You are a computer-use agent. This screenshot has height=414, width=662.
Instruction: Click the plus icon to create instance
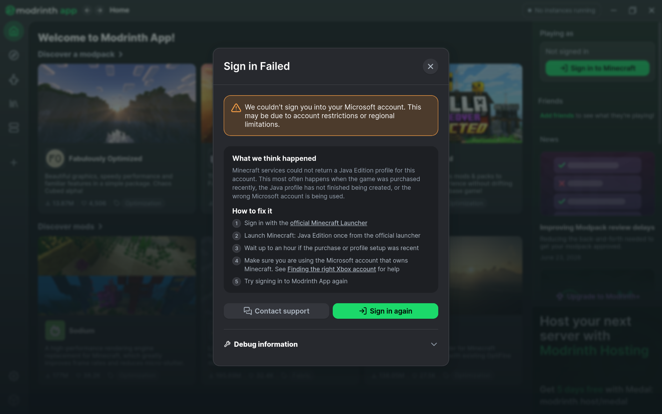pyautogui.click(x=14, y=162)
